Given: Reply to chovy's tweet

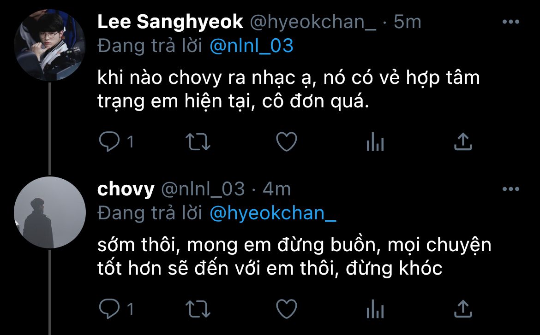Looking at the screenshot, I should (x=110, y=309).
